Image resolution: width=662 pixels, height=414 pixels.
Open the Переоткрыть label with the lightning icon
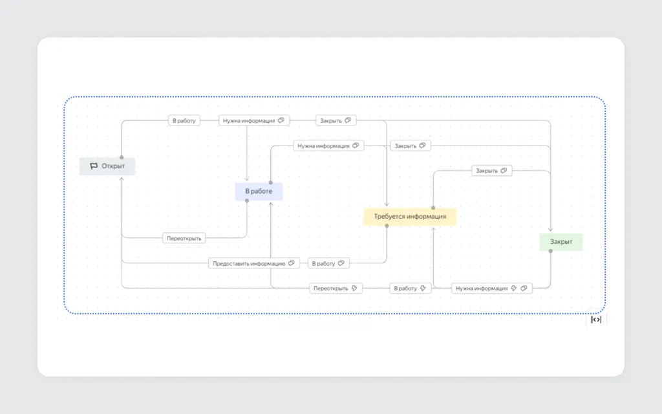click(336, 288)
